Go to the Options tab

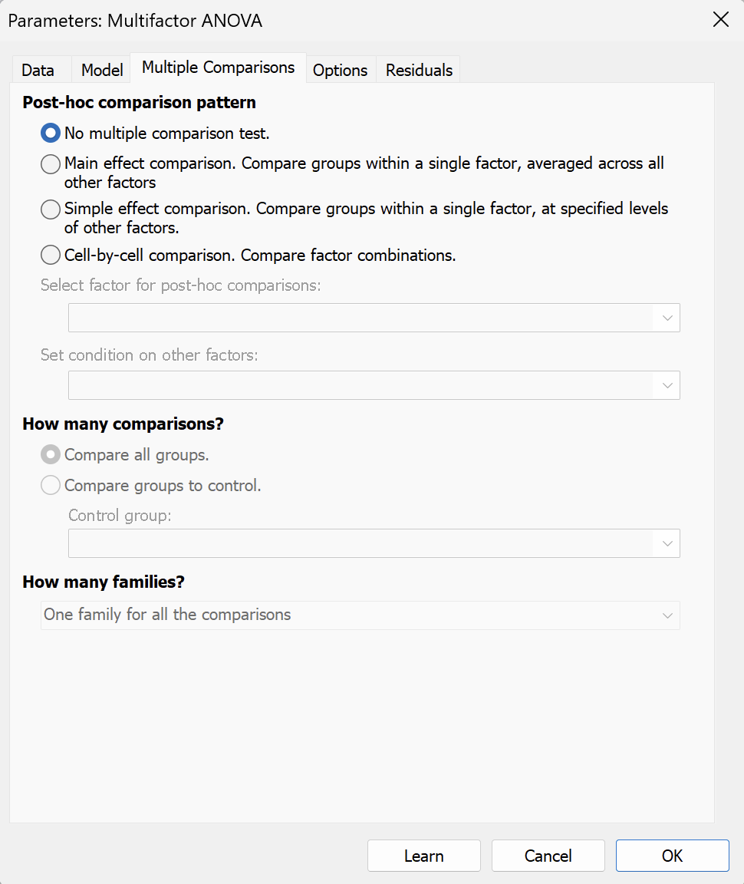[341, 70]
